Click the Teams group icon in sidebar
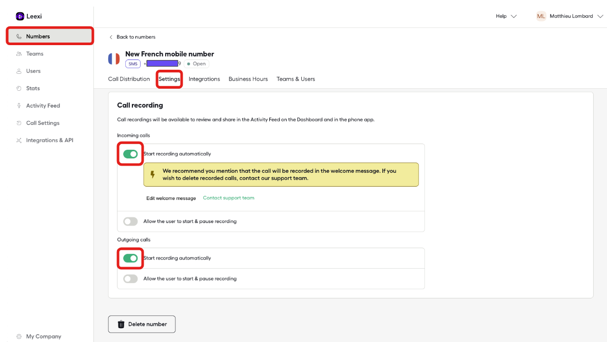Viewport: 607px width, 342px height. (18, 54)
